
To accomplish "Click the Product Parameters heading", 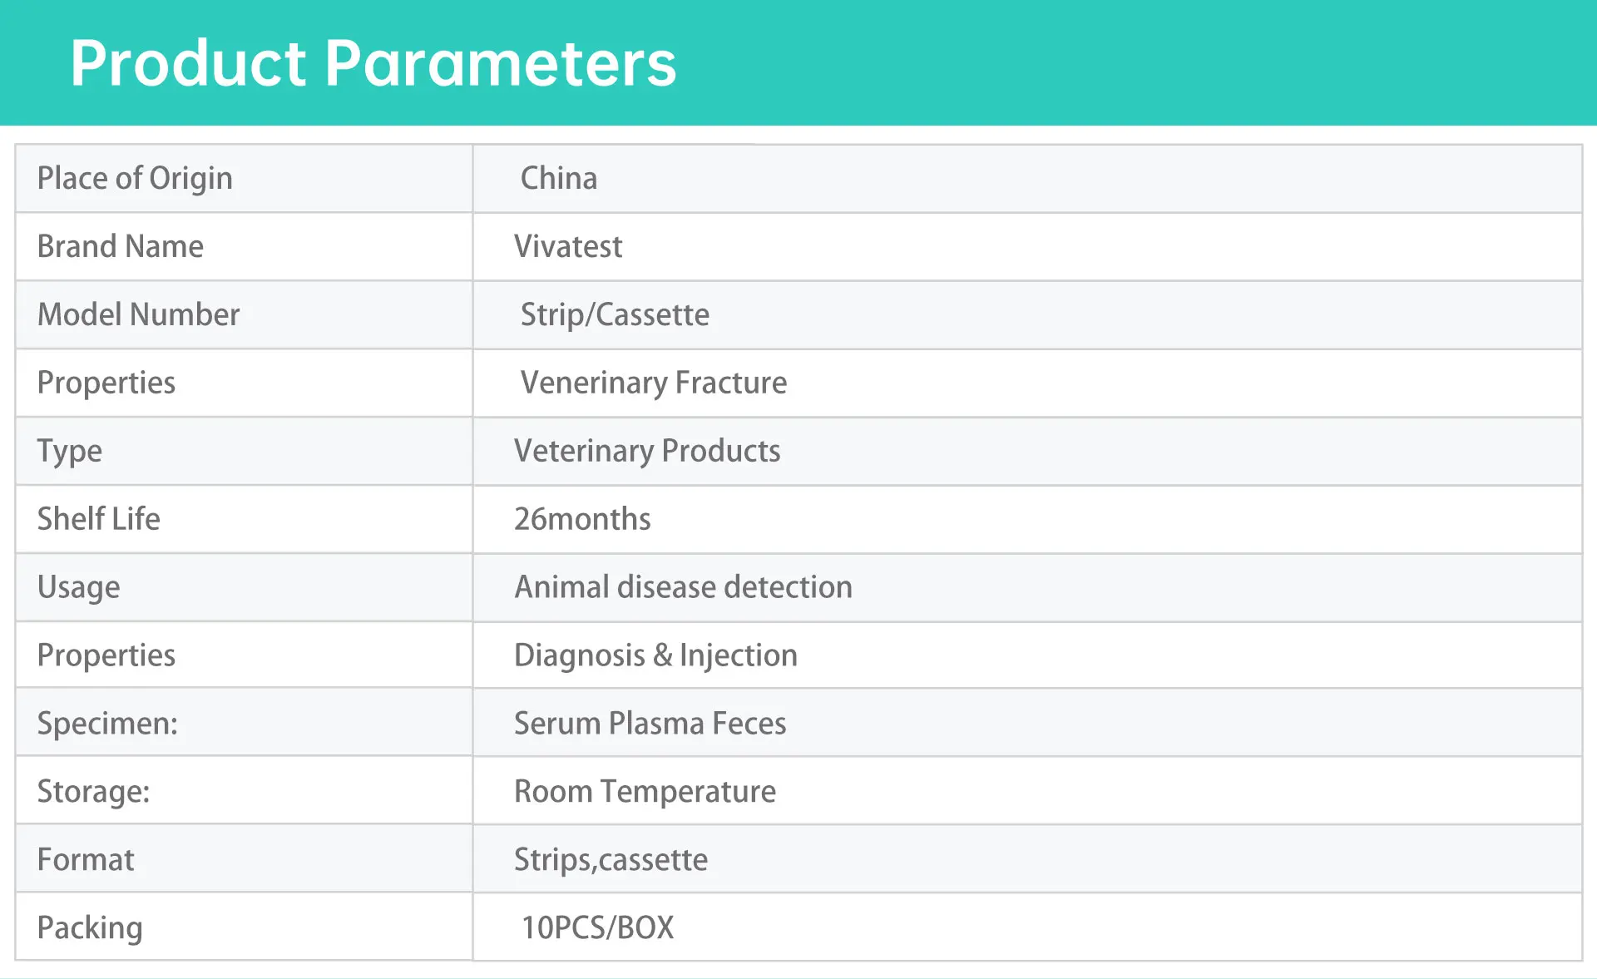I will pyautogui.click(x=373, y=63).
